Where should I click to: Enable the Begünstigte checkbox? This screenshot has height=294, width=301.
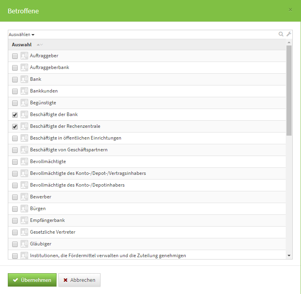(x=15, y=103)
